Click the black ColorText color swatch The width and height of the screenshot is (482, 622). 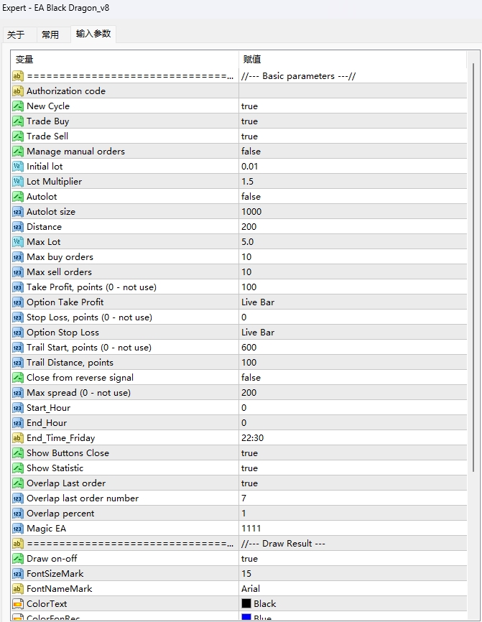click(246, 603)
